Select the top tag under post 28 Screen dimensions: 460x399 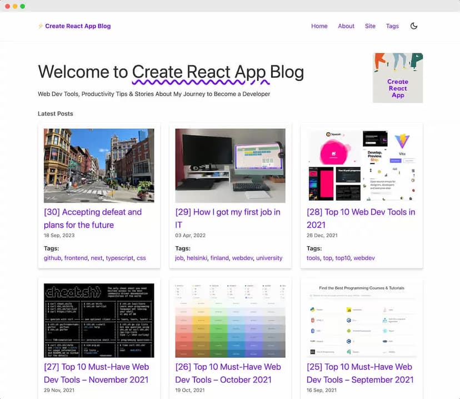pos(327,258)
